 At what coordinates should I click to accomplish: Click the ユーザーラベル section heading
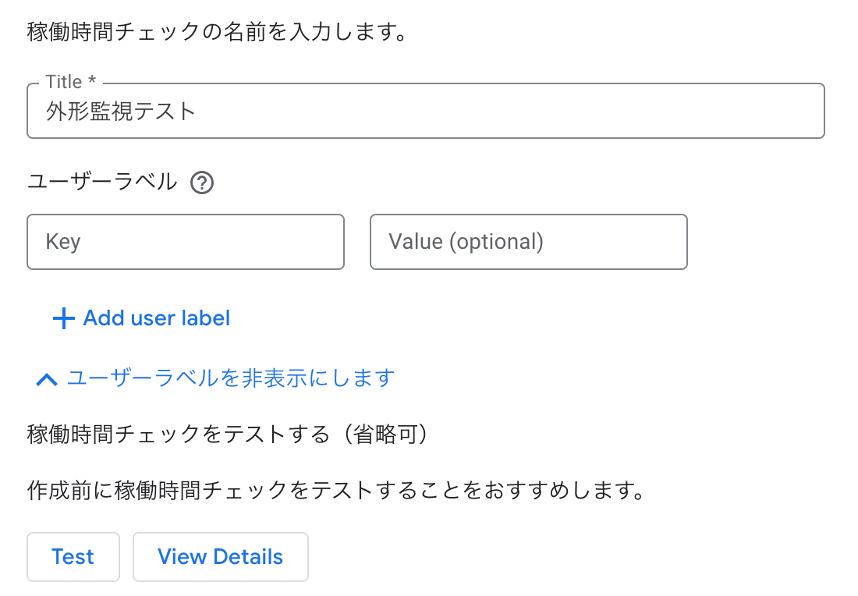pyautogui.click(x=102, y=182)
